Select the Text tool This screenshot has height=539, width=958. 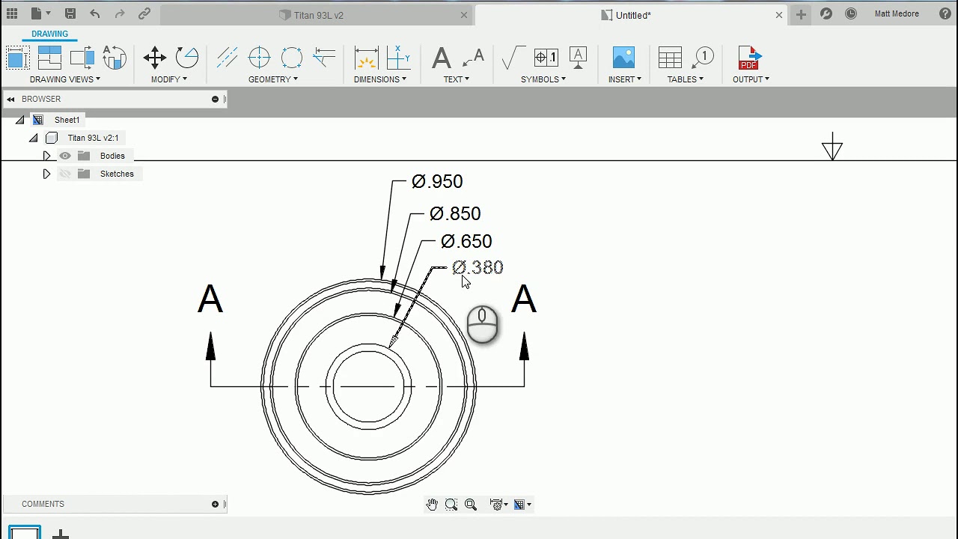click(x=442, y=58)
